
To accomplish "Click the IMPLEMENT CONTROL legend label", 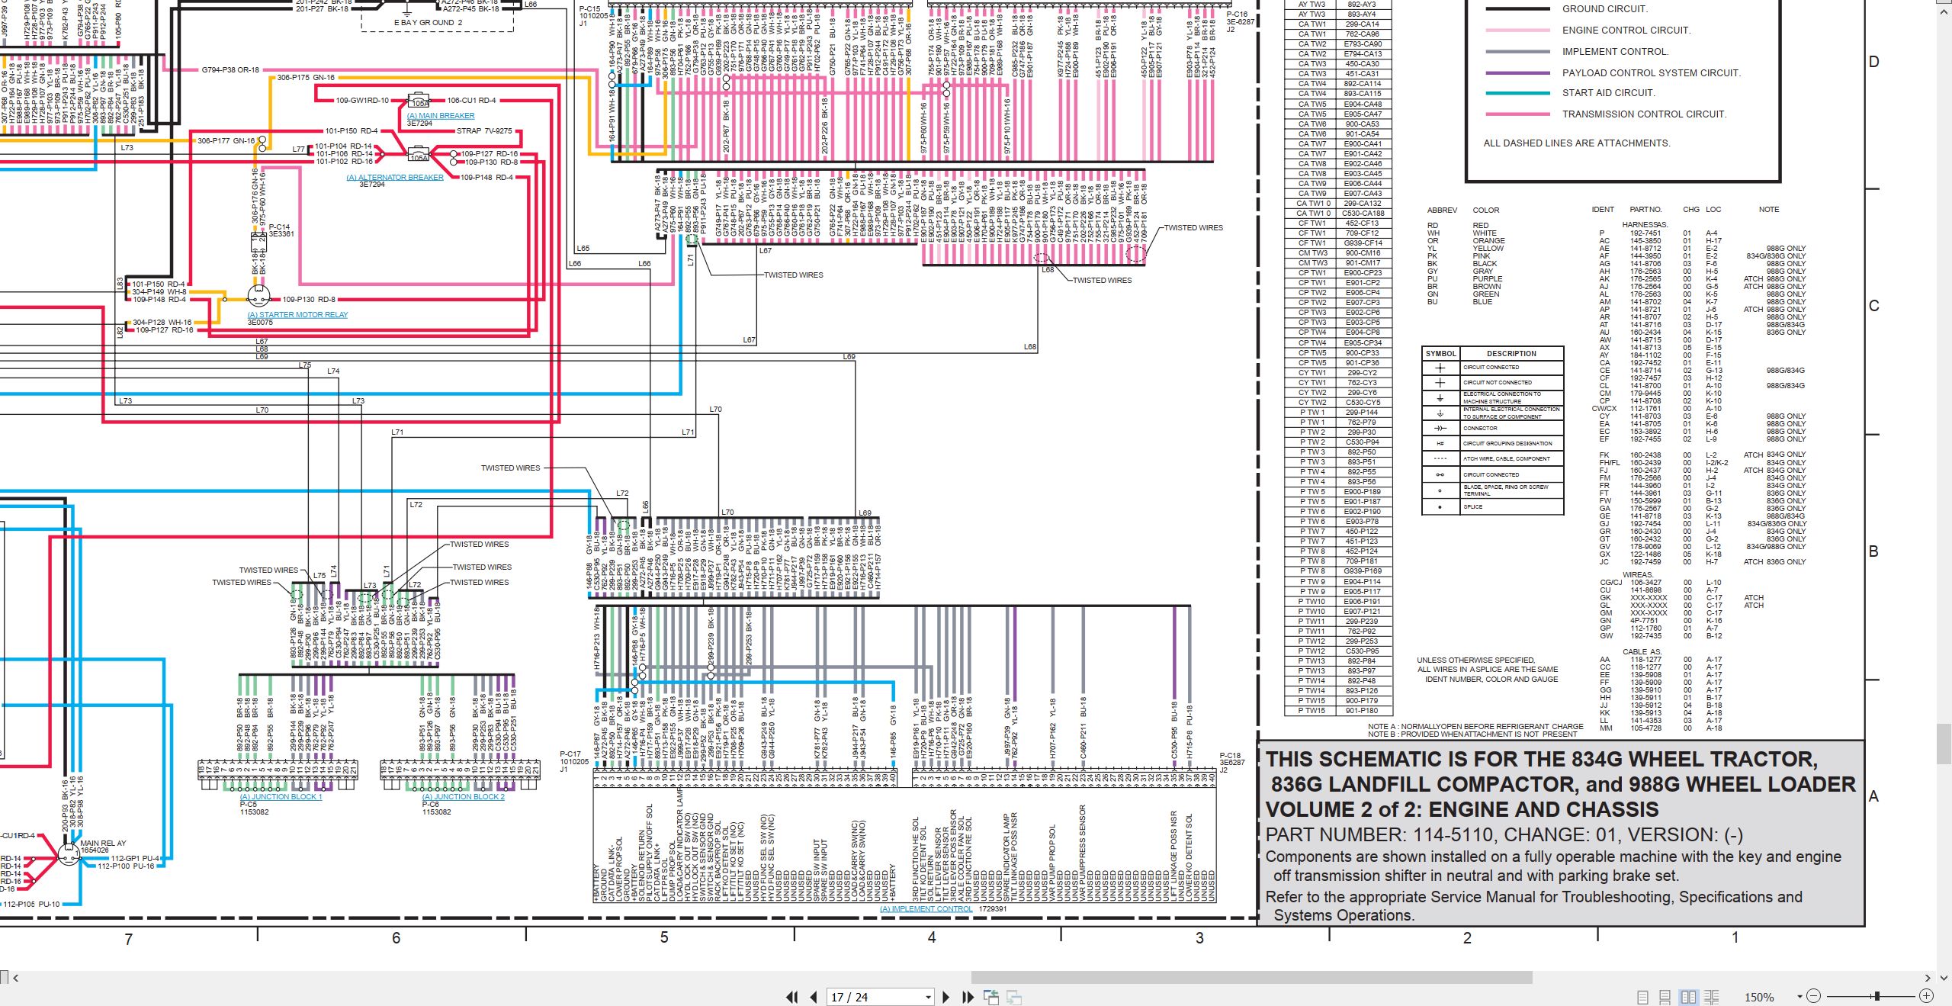I will tap(1615, 52).
